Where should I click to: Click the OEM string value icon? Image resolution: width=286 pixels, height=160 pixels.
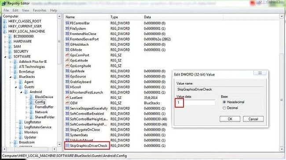(67, 103)
